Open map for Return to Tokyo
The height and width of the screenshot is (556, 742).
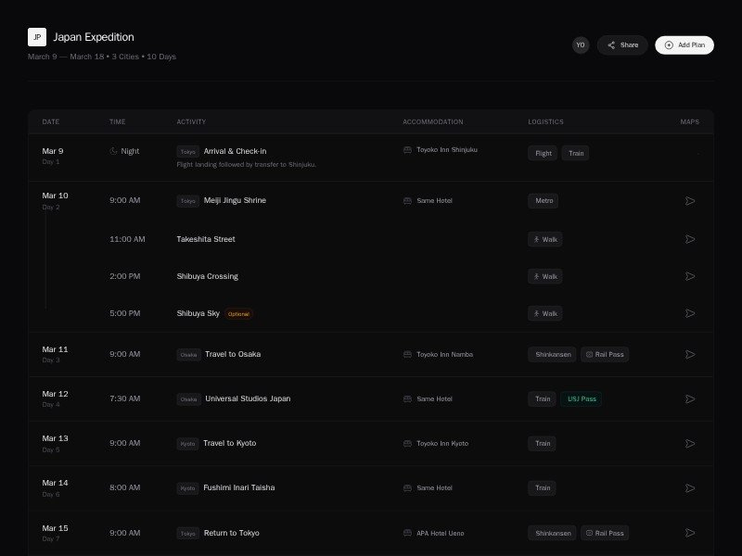689,533
